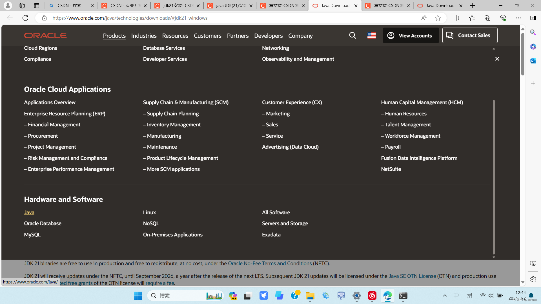Click the Oracle search magnifier icon

tap(352, 35)
